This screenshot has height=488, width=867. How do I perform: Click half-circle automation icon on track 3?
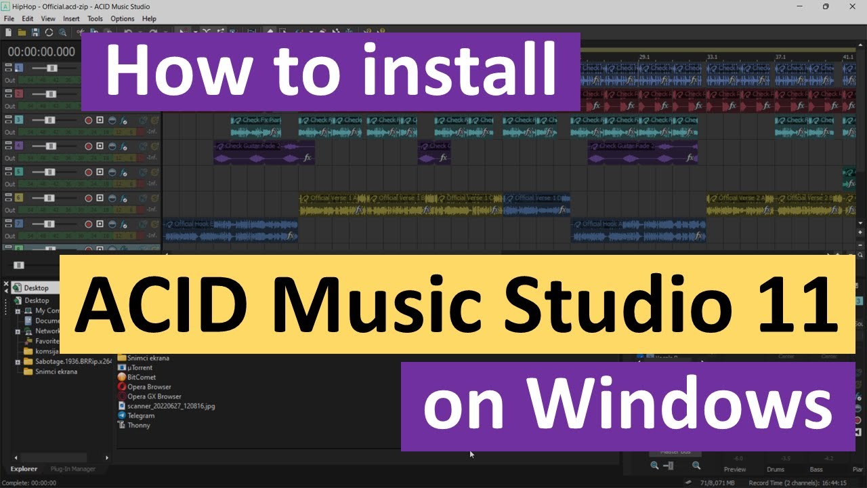coord(112,120)
